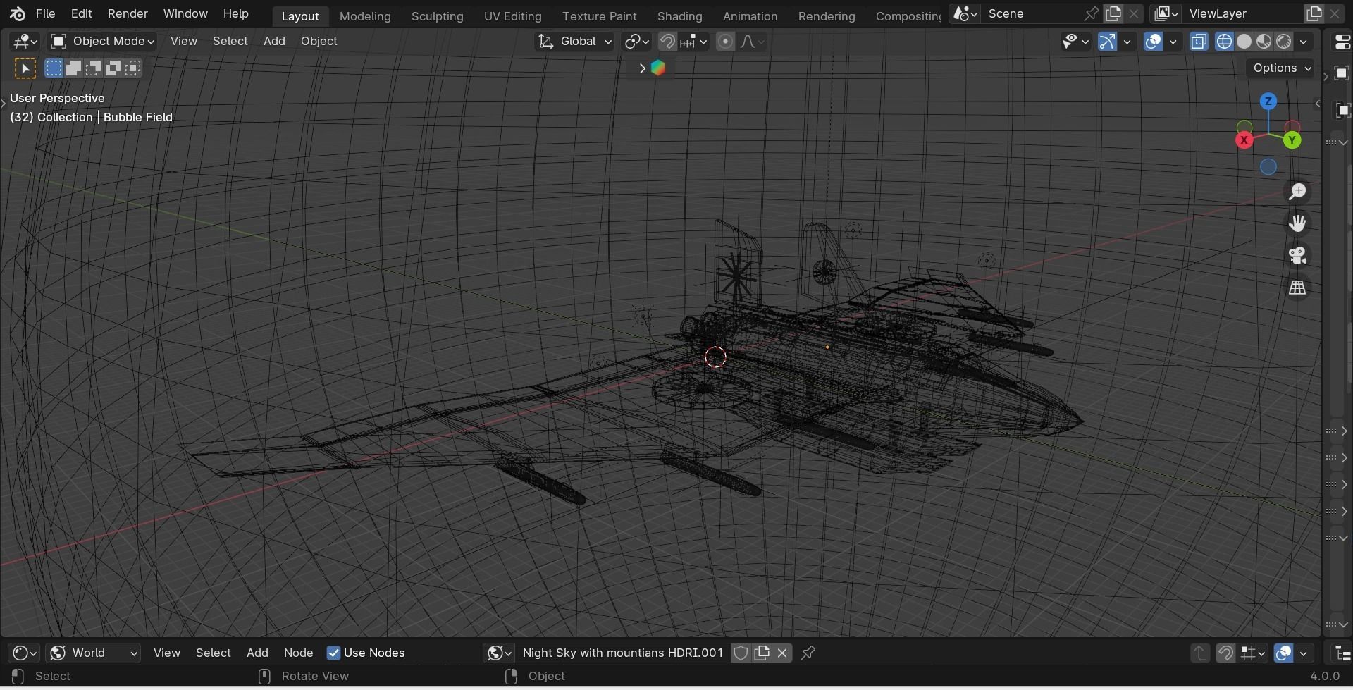Click the green Y axis gizmo

pos(1292,140)
